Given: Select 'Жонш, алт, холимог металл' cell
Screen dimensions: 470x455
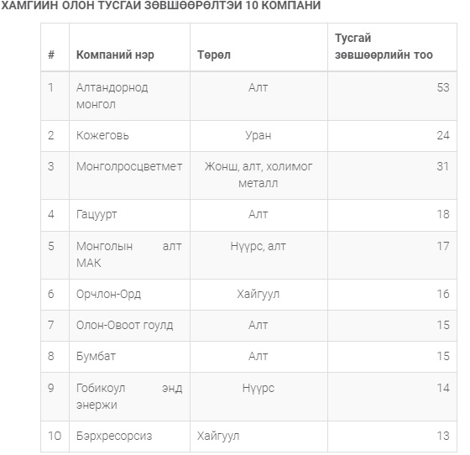Looking at the screenshot, I should click(x=258, y=175).
